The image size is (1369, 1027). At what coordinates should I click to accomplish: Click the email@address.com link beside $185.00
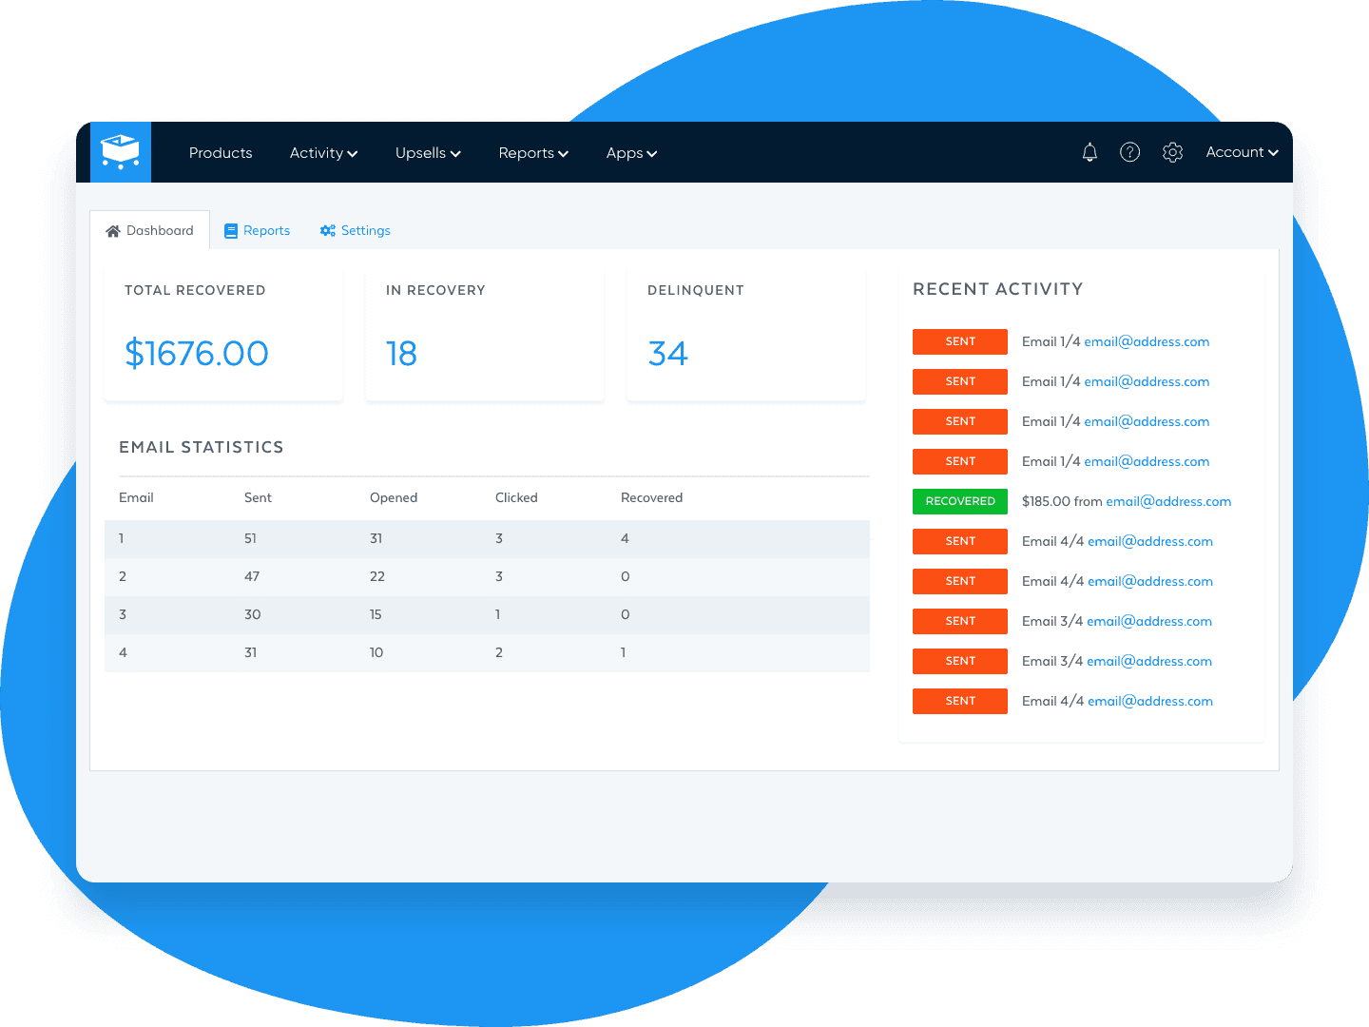click(x=1168, y=501)
